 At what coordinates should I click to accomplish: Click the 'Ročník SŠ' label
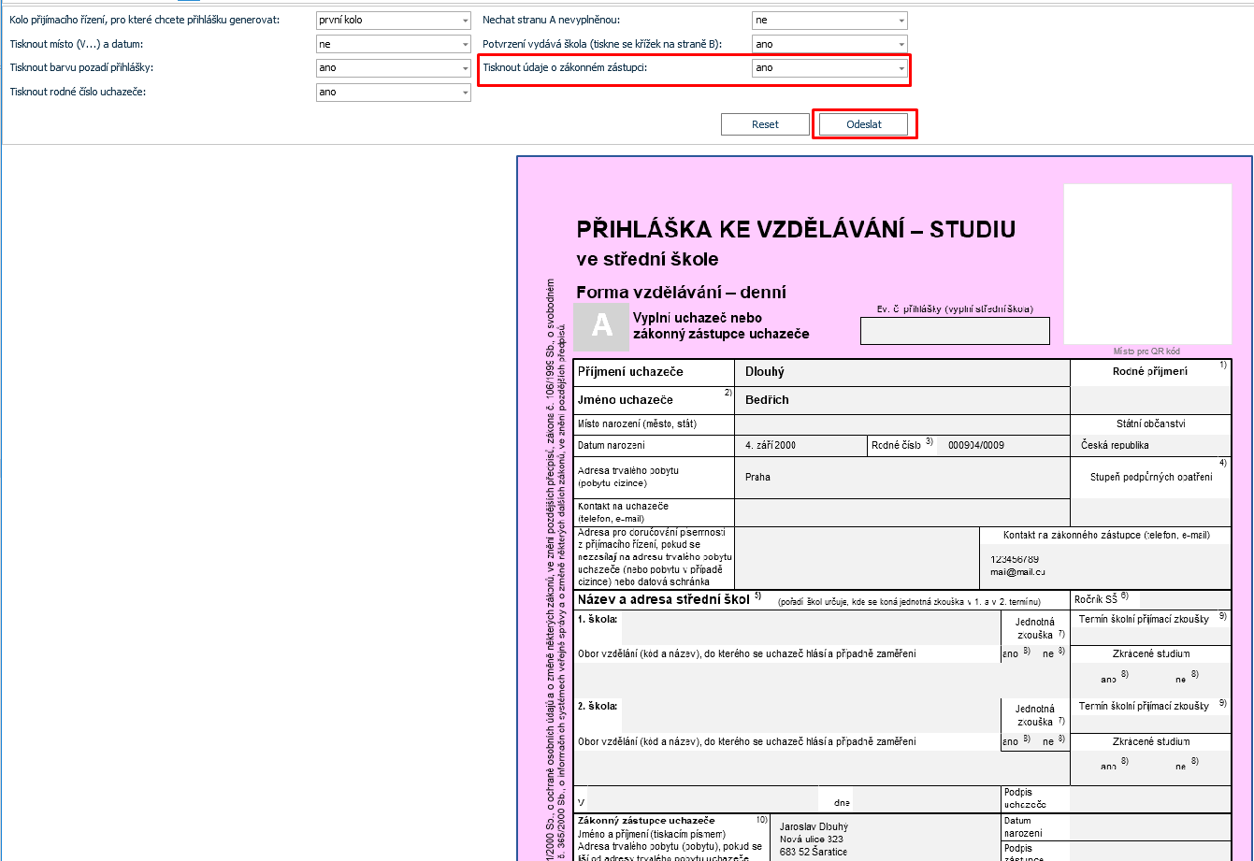[1096, 599]
